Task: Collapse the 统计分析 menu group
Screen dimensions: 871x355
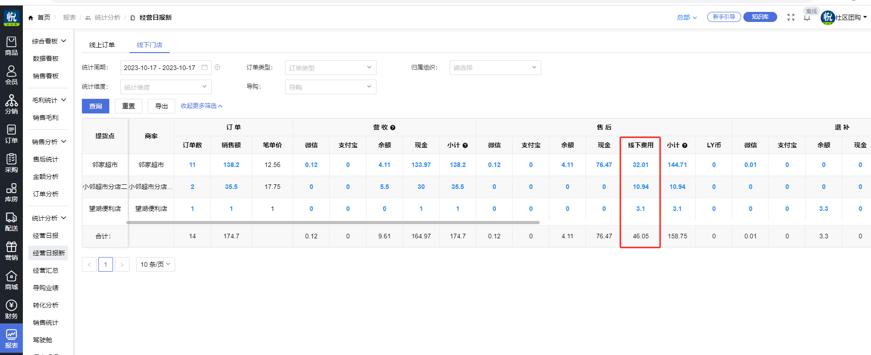Action: click(x=49, y=218)
